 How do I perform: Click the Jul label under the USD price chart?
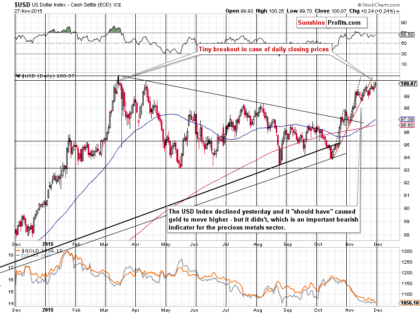226,244
